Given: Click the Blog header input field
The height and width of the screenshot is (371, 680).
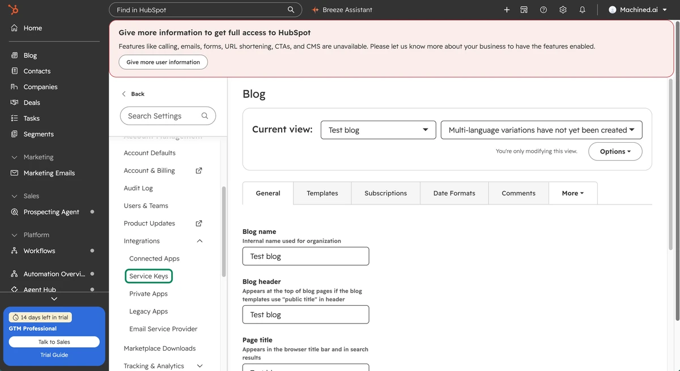Looking at the screenshot, I should pos(305,314).
